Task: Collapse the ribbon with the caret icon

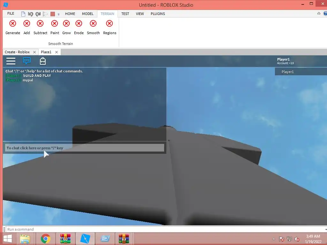Action: point(319,13)
